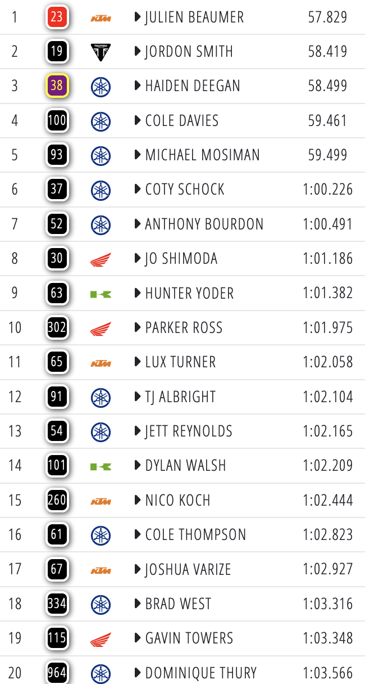Click Cole Thompson's lap time 1:02.823
Screen dimensions: 365x684
coord(328,535)
